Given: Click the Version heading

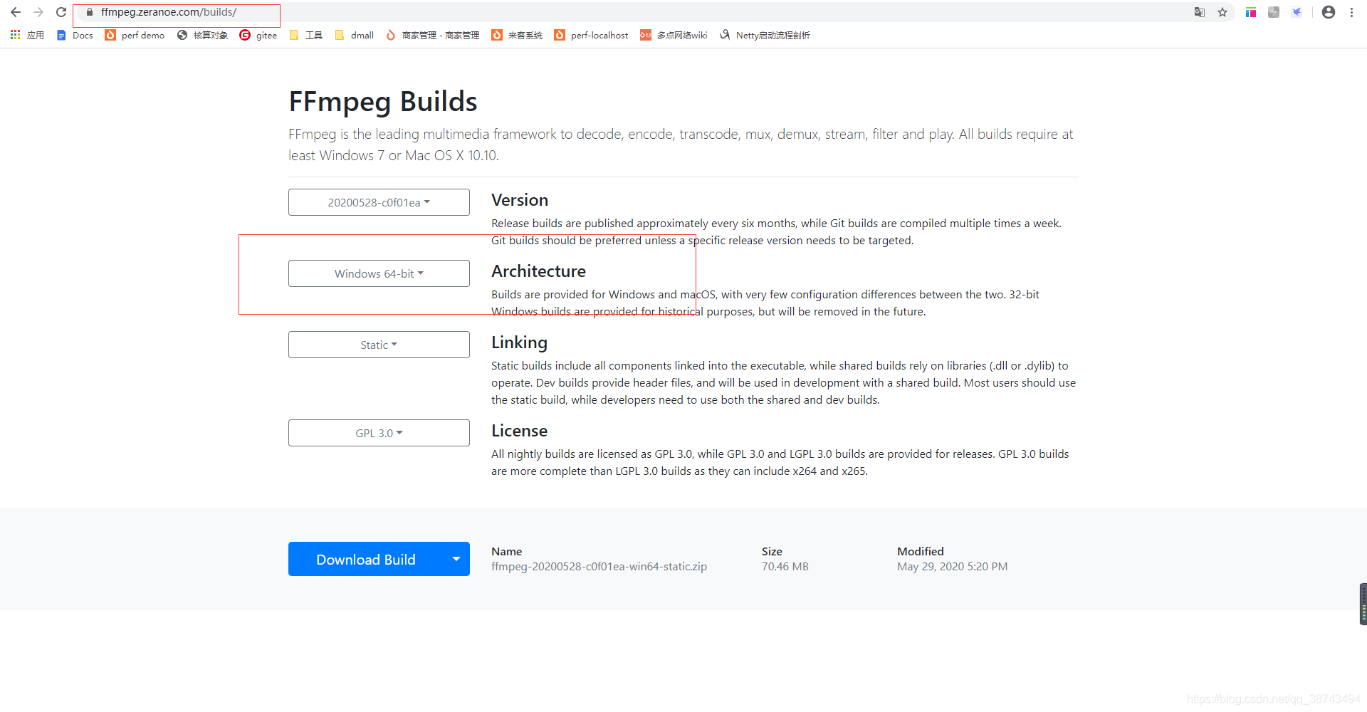Looking at the screenshot, I should [520, 200].
